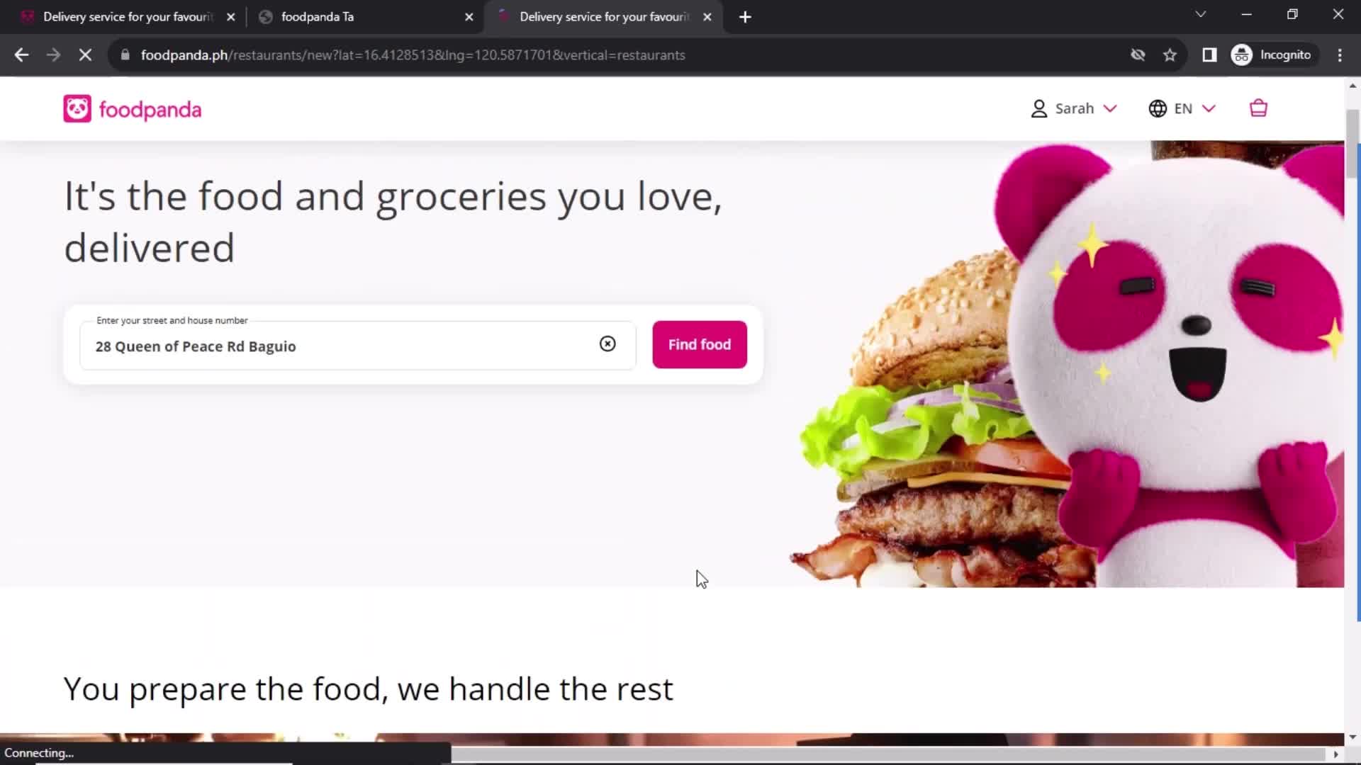Click the camera/screenshot block icon in toolbar
This screenshot has height=765, width=1361.
click(1138, 54)
